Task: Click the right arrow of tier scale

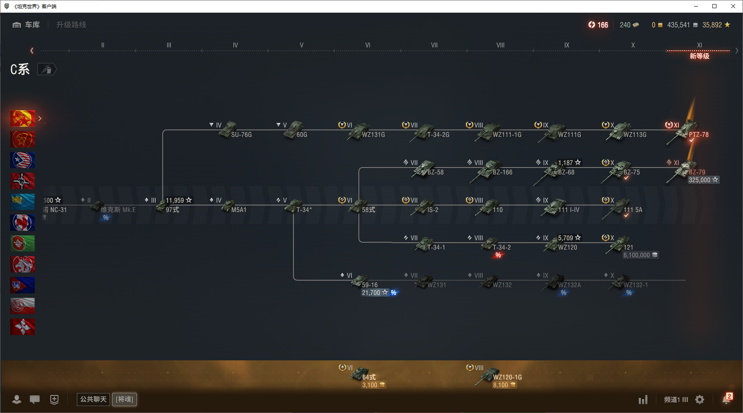Action: coord(736,51)
